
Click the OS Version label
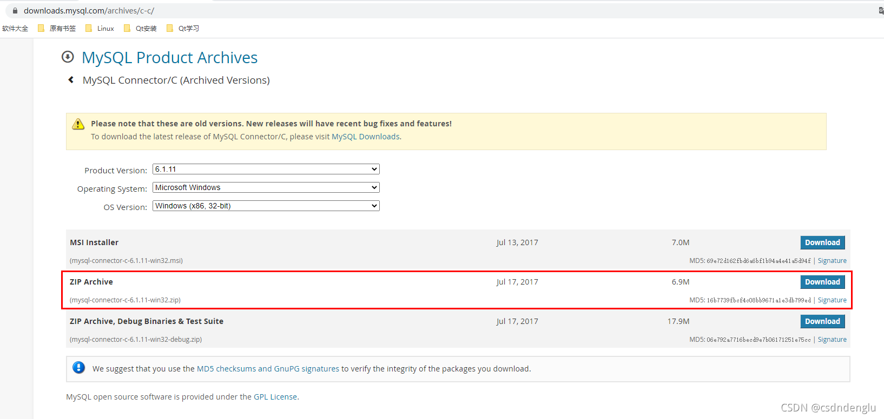126,207
